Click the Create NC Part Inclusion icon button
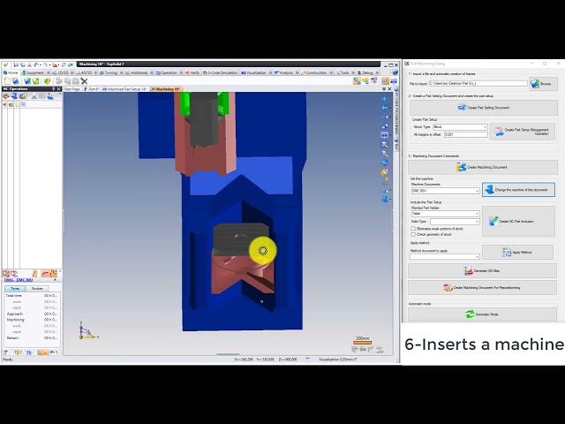 pos(518,222)
